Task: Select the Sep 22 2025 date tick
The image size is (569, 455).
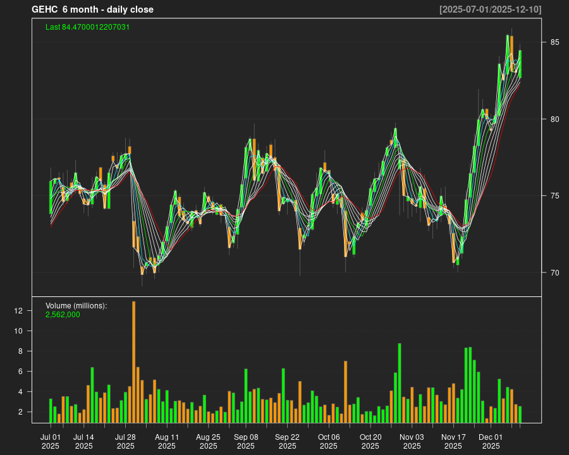Action: click(287, 441)
